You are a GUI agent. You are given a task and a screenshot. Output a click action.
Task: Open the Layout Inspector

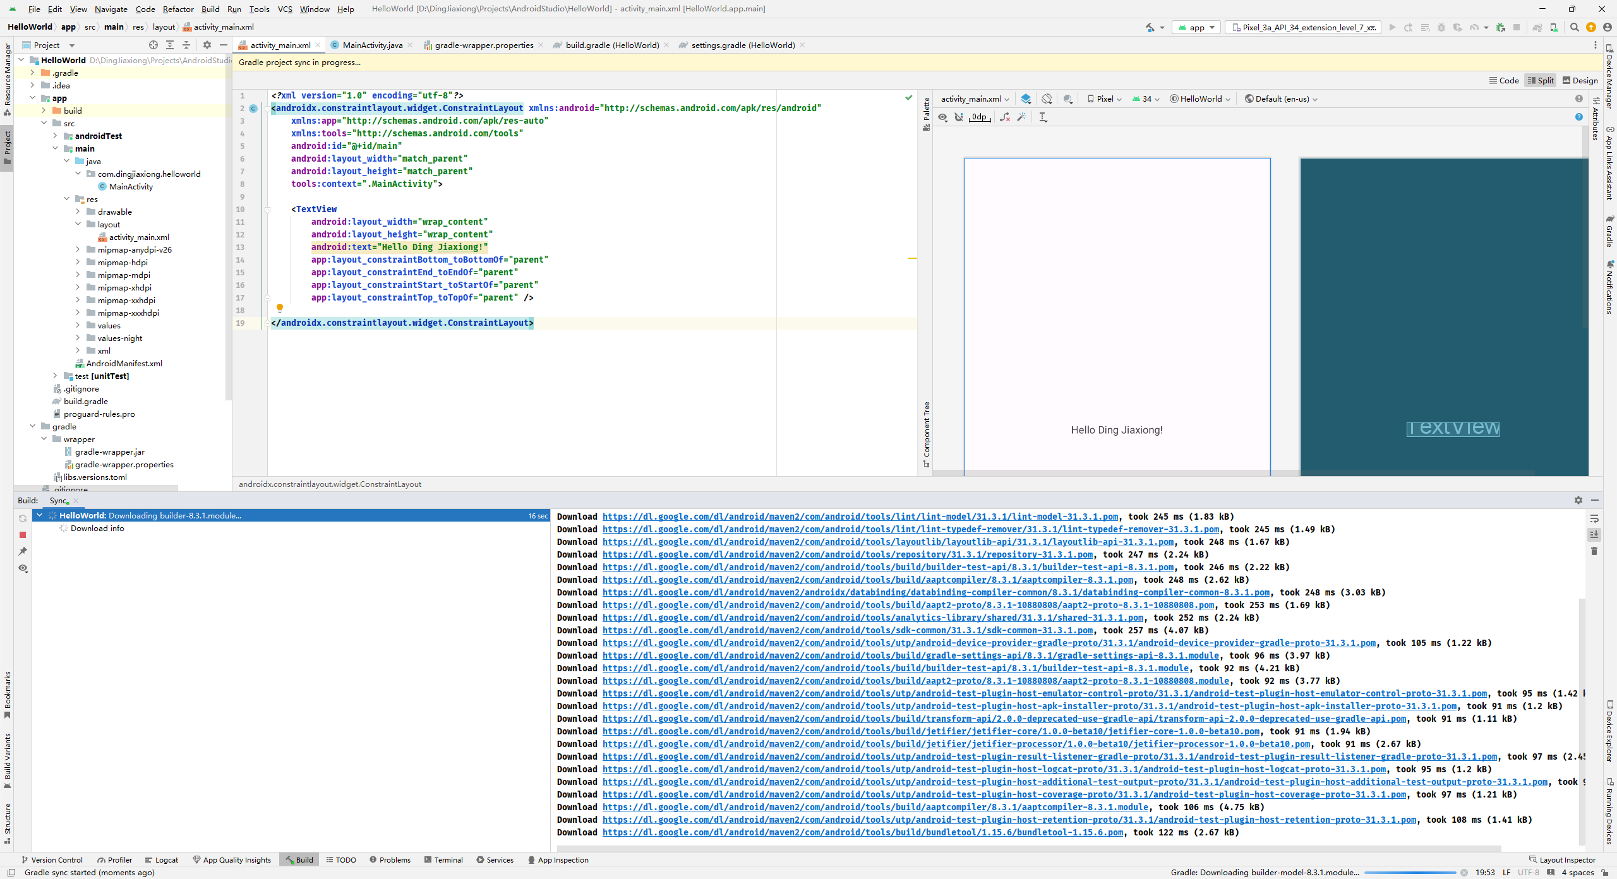pyautogui.click(x=1562, y=859)
